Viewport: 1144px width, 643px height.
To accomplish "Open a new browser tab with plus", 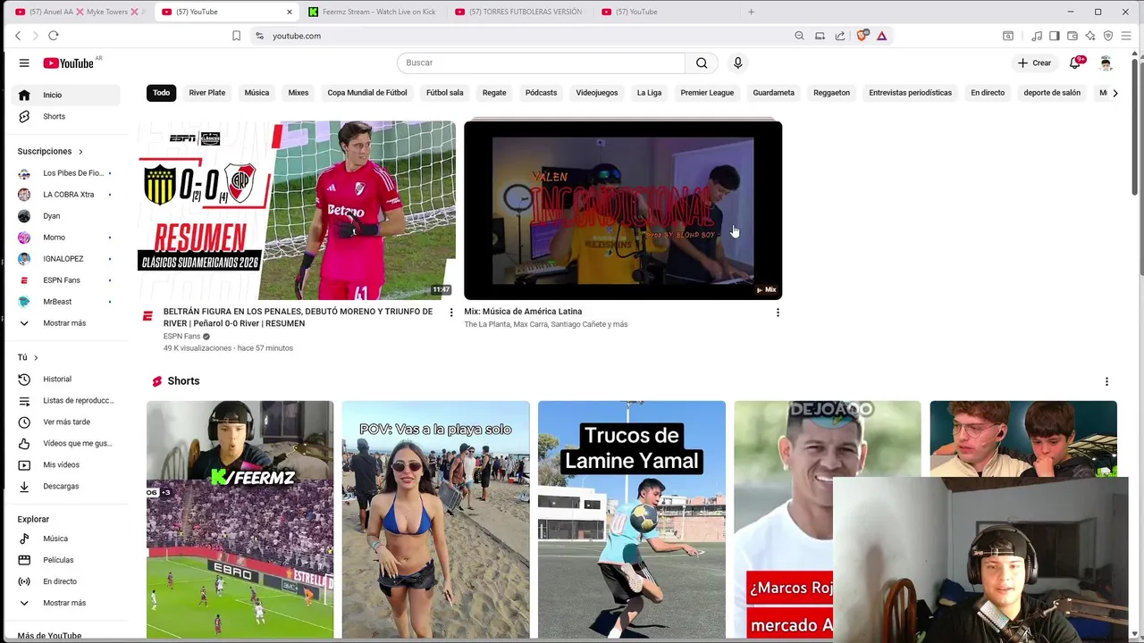I will 751,12.
